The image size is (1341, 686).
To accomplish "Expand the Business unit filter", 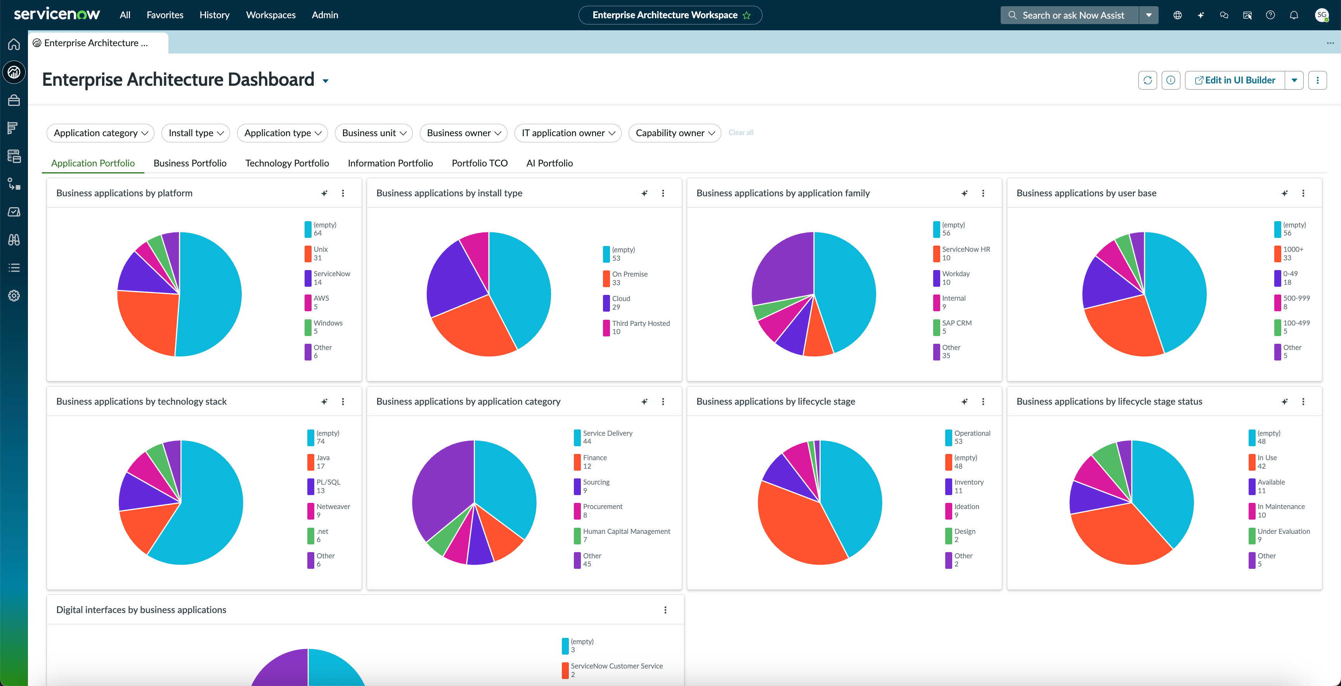I will 374,133.
